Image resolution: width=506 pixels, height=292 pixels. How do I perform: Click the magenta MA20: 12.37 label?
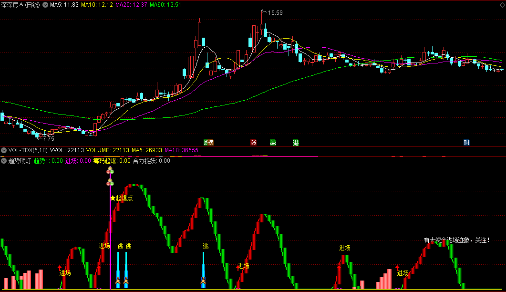[x=131, y=5]
